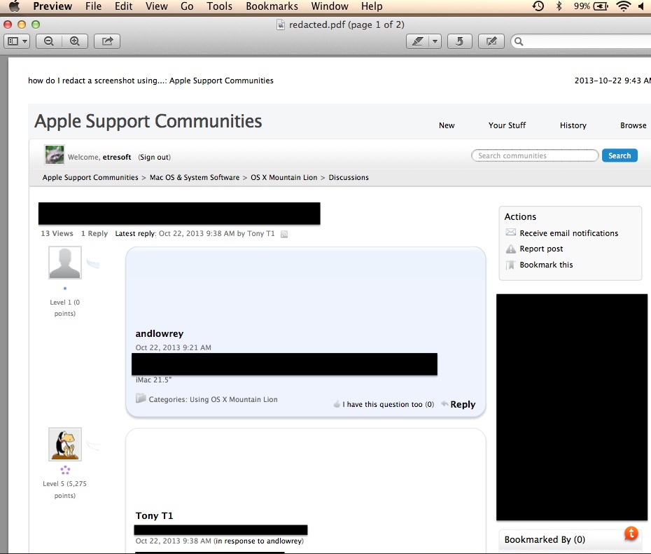Click the Reply link on first post
Image resolution: width=651 pixels, height=554 pixels.
pyautogui.click(x=463, y=405)
